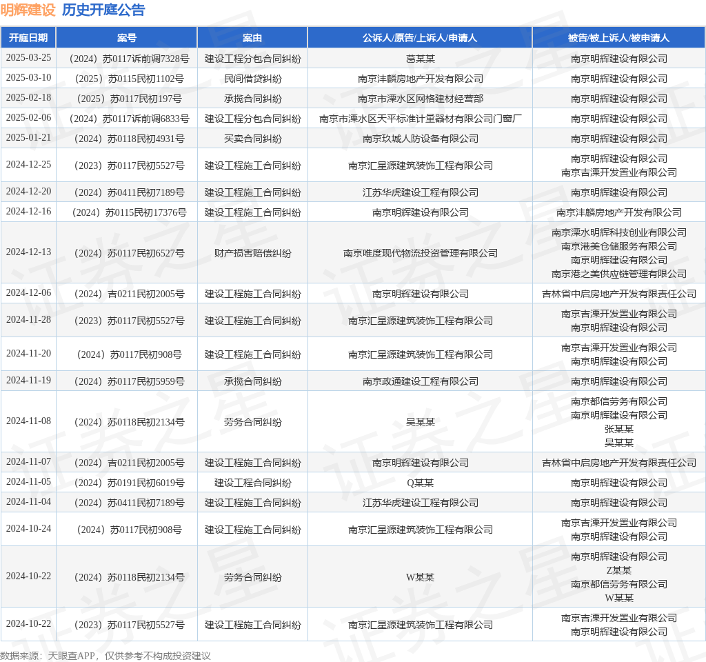The image size is (706, 662).
Task: Click defendant 吉林省中启房地产开发有限责任公司 in 2024-12-06 row
Action: click(618, 294)
